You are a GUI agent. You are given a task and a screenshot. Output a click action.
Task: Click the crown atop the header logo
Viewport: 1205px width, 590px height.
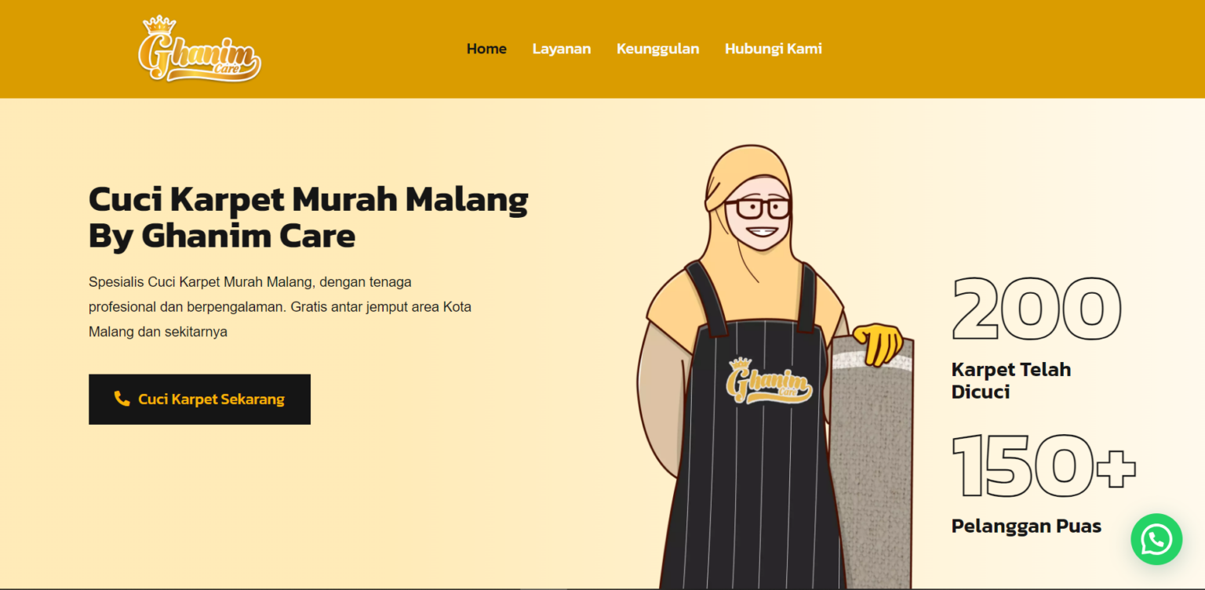point(160,24)
